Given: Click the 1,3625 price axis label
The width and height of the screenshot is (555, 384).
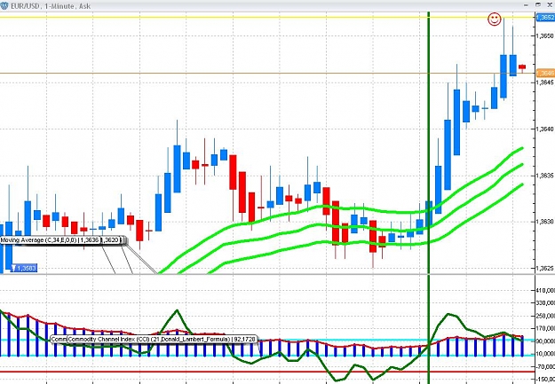Looking at the screenshot, I should [545, 269].
